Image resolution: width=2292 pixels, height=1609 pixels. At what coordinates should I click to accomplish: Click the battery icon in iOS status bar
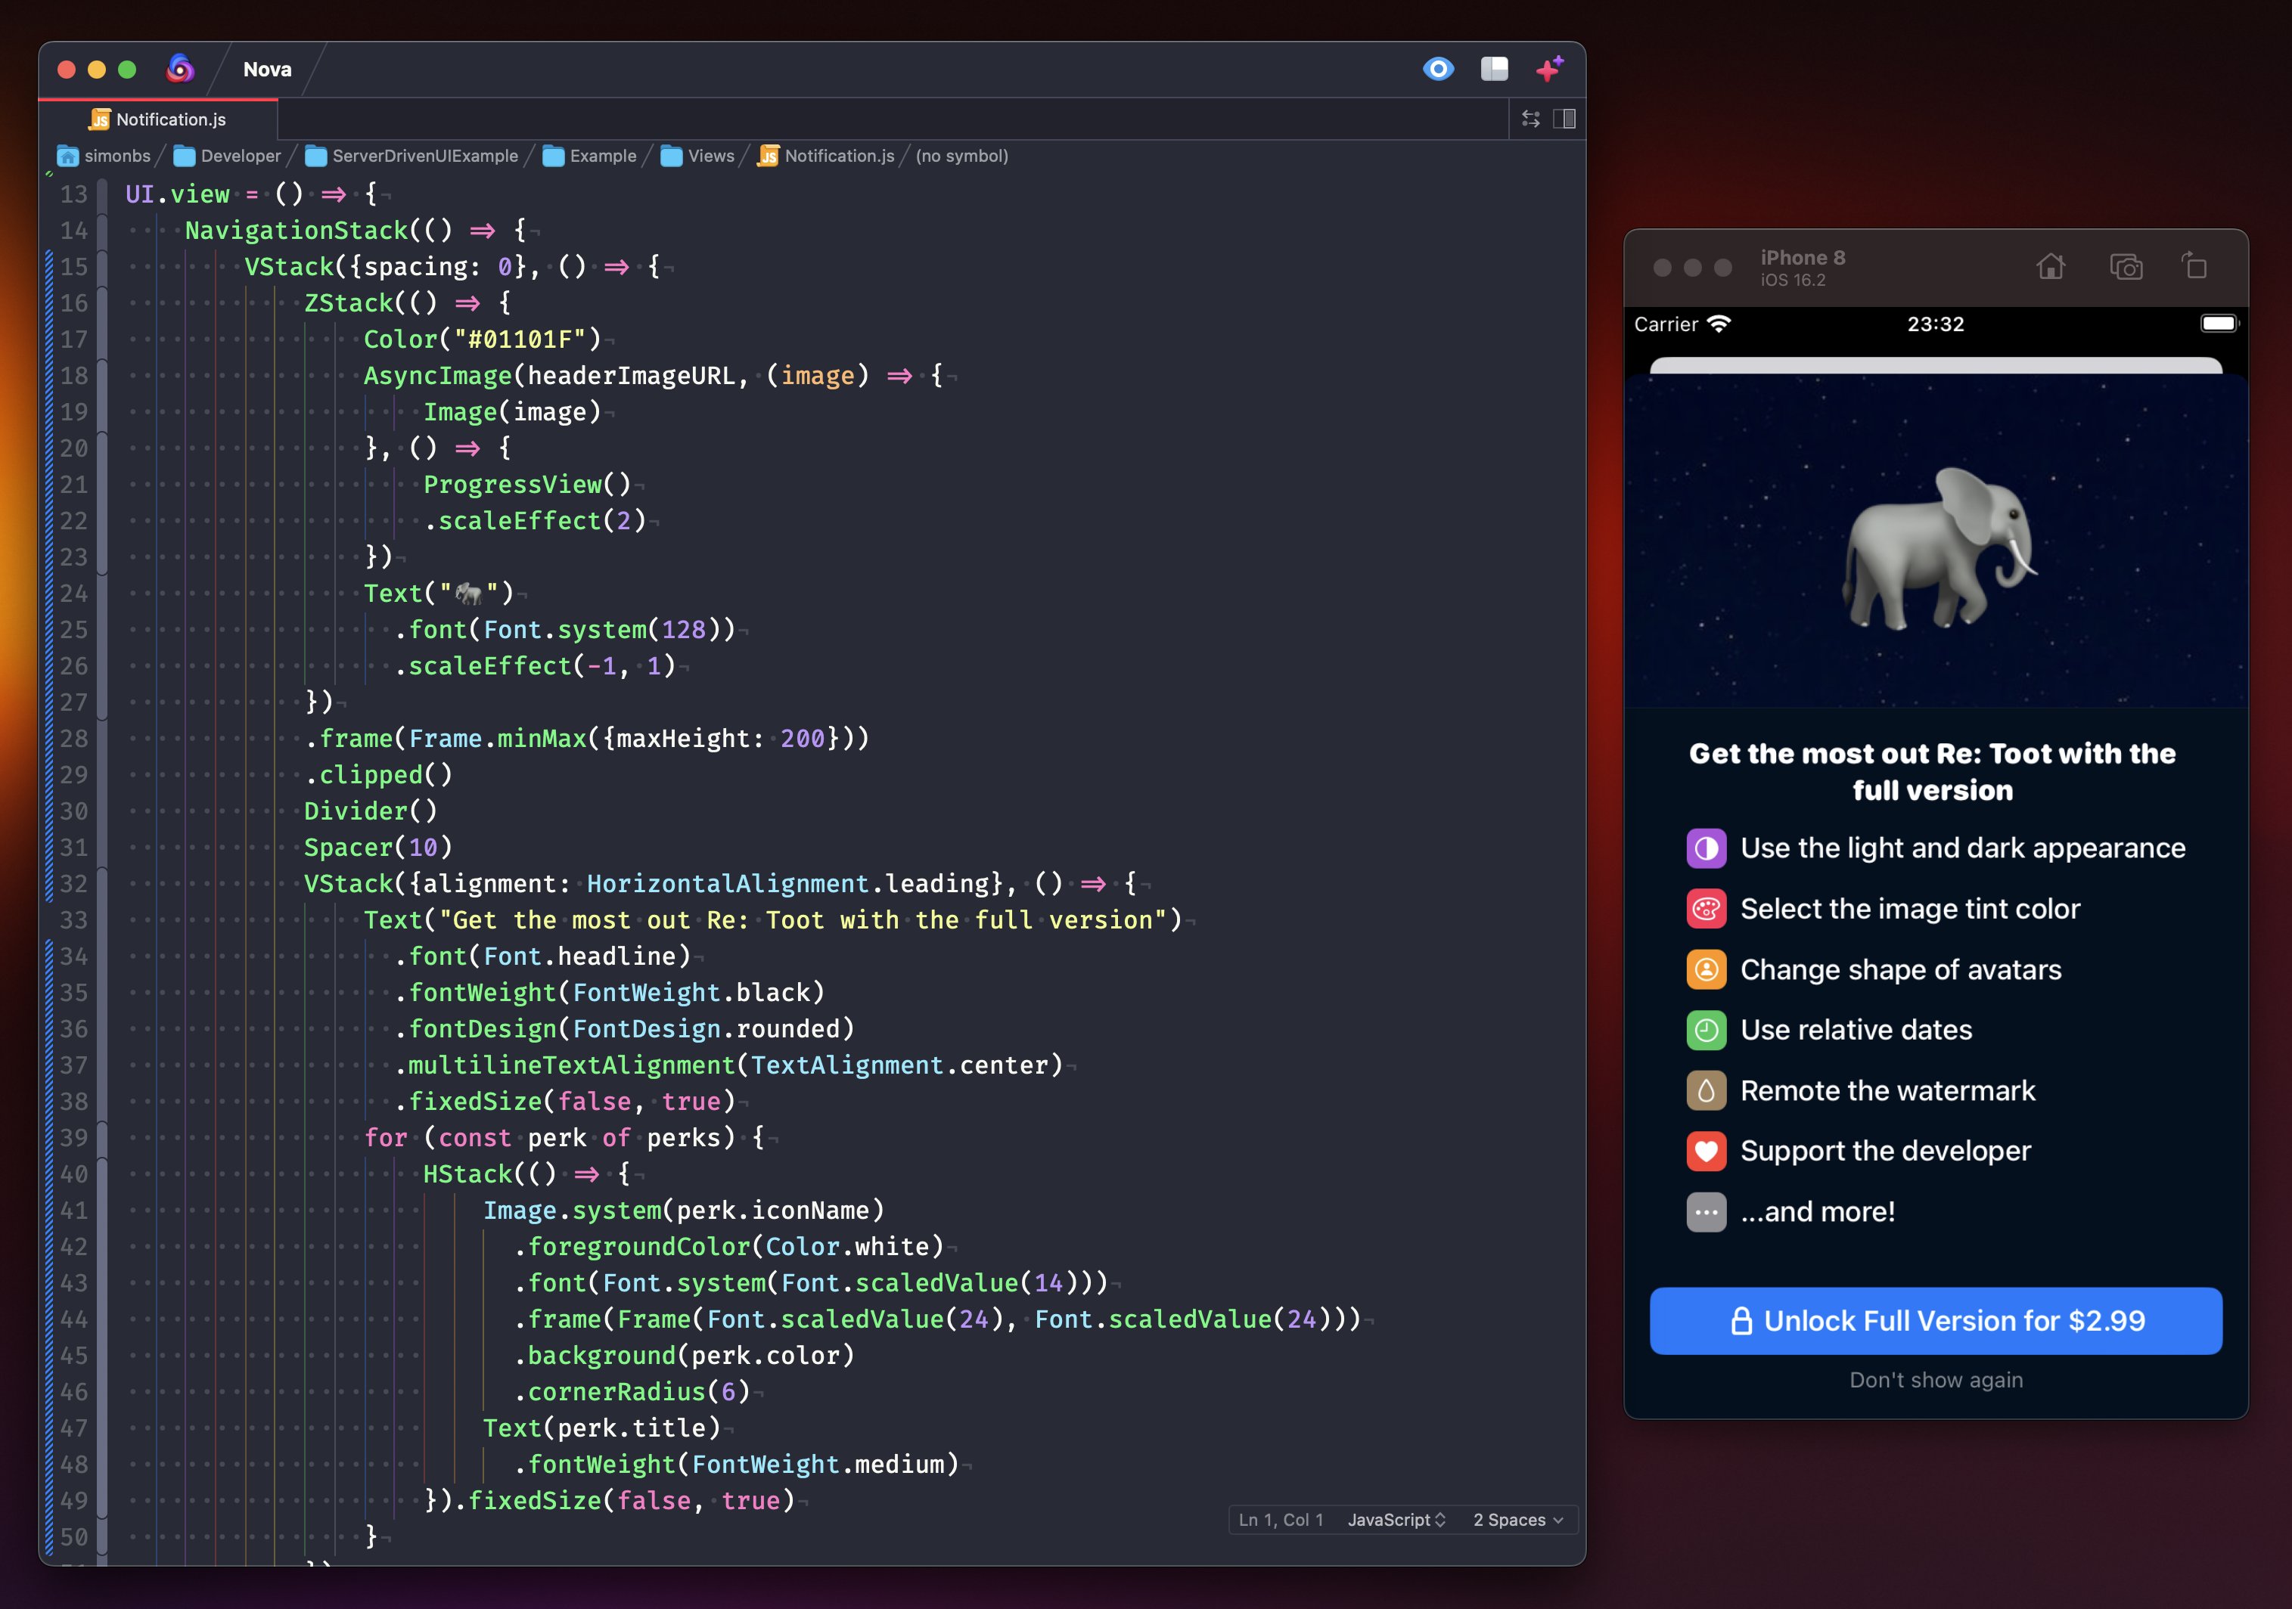tap(2220, 323)
